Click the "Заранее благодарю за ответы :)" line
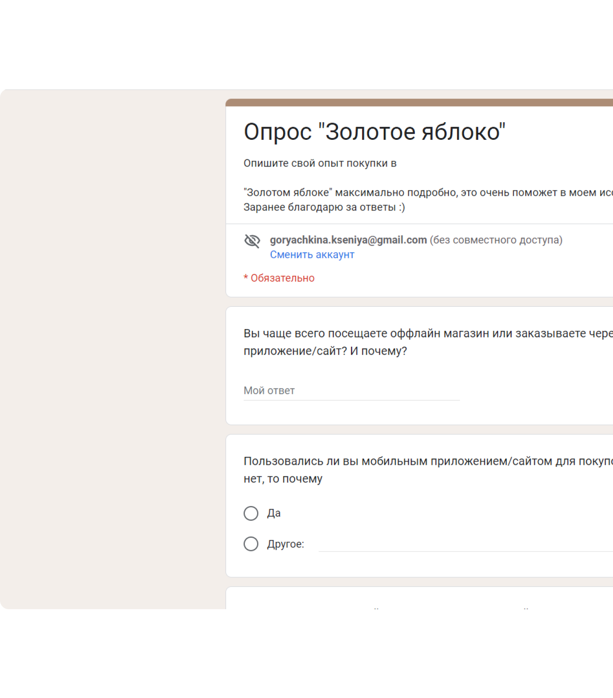The height and width of the screenshot is (698, 613). [324, 207]
